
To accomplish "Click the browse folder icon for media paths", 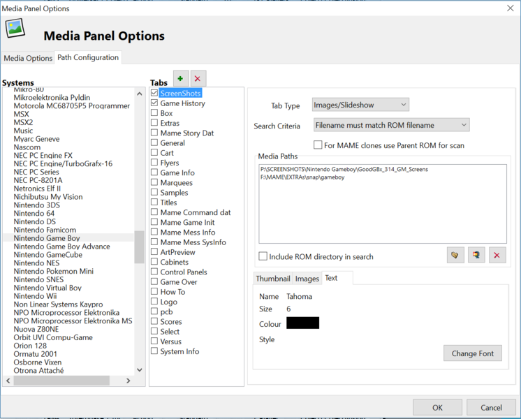I will click(x=455, y=255).
